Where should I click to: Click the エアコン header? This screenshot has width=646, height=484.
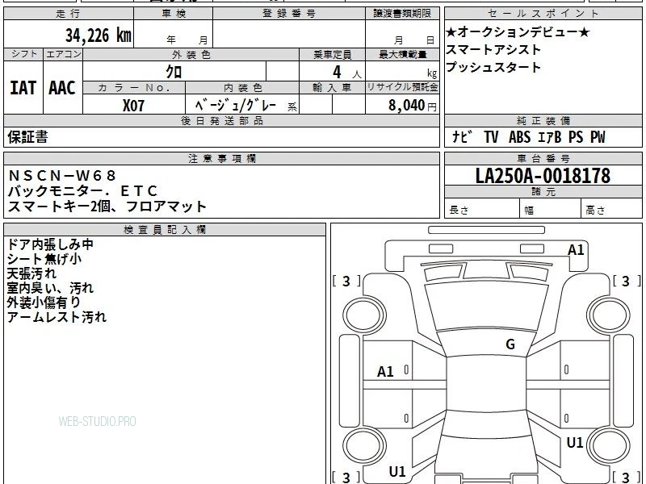pos(63,54)
